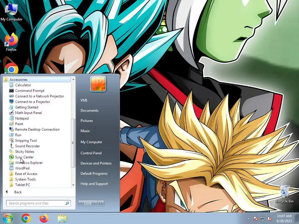The image size is (299, 224).
Task: Show hidden tray icons arrow
Action: tap(248, 219)
